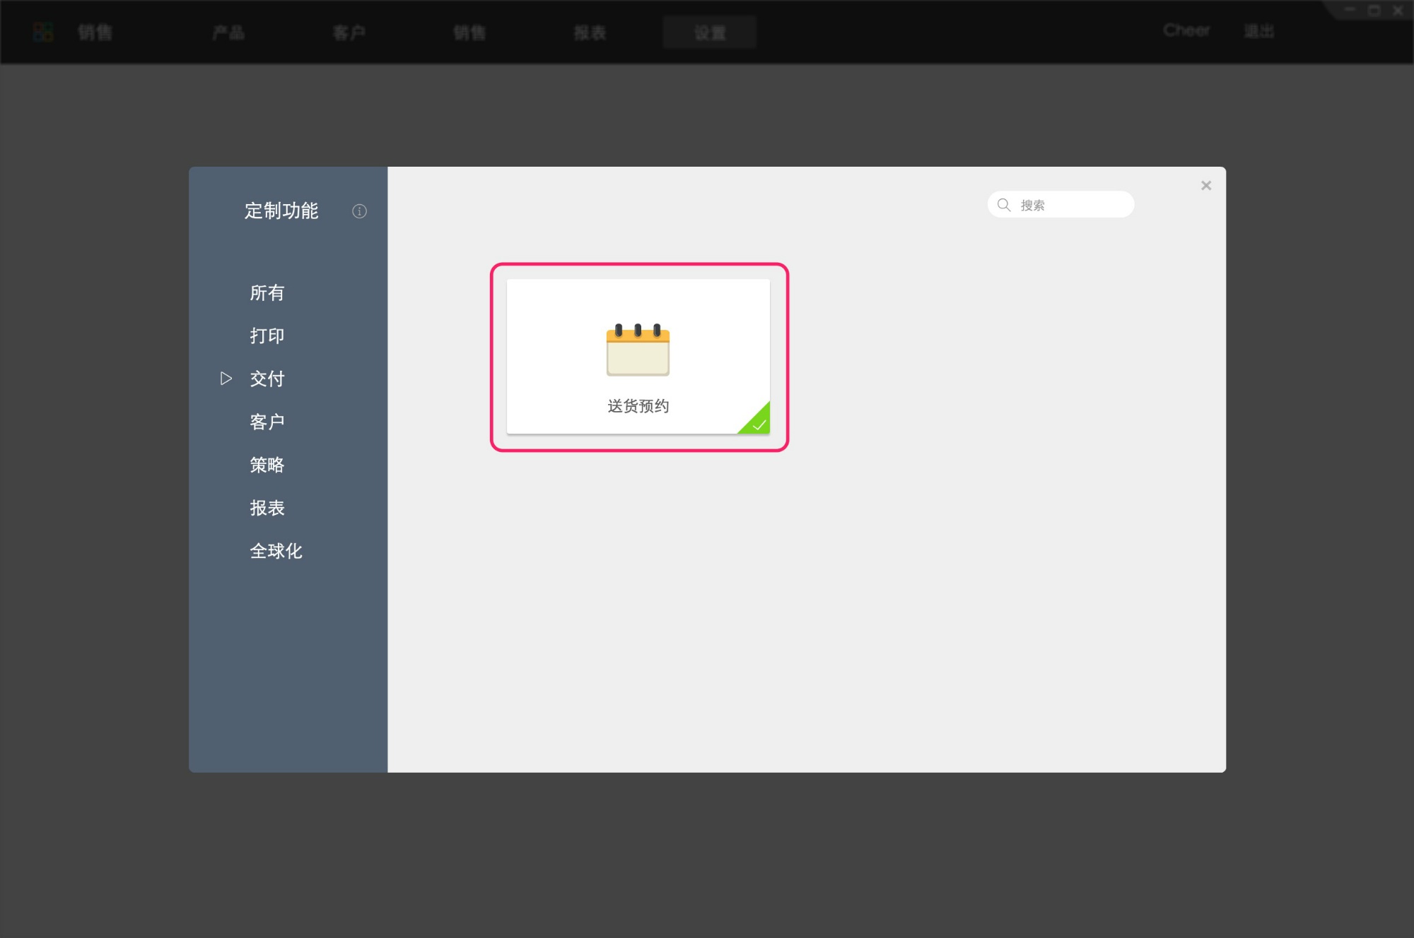Select the 交付 category
The height and width of the screenshot is (938, 1414).
(x=267, y=379)
